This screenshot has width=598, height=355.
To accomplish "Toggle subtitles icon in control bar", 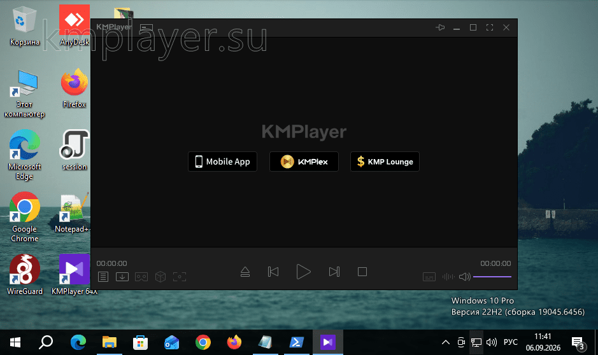I will [x=429, y=277].
